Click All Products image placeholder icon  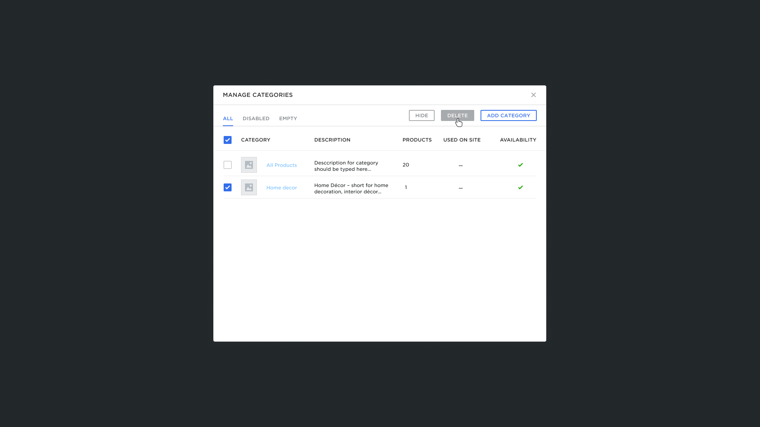pyautogui.click(x=249, y=165)
